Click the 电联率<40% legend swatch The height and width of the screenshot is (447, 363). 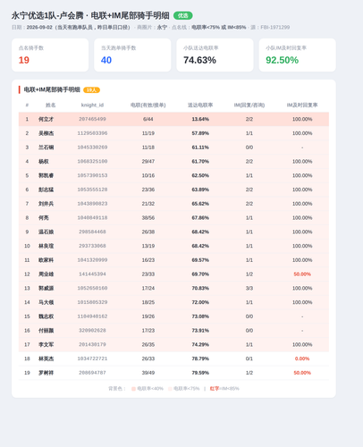(133, 389)
